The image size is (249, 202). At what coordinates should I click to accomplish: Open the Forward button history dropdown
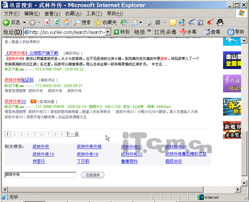pos(39,22)
